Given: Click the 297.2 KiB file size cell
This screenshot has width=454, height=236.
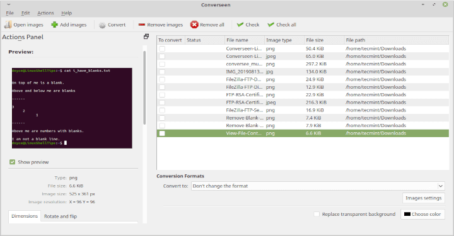Looking at the screenshot, I should (x=316, y=64).
